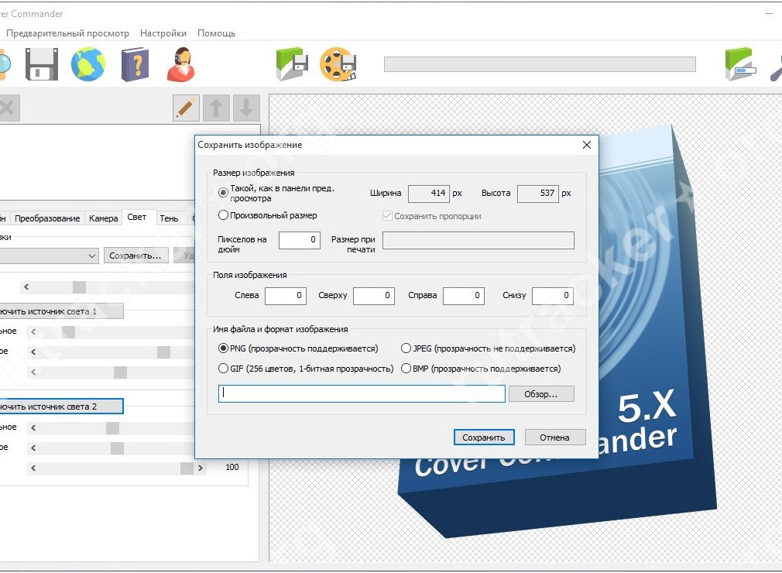Click the move down arrow icon

[x=246, y=108]
